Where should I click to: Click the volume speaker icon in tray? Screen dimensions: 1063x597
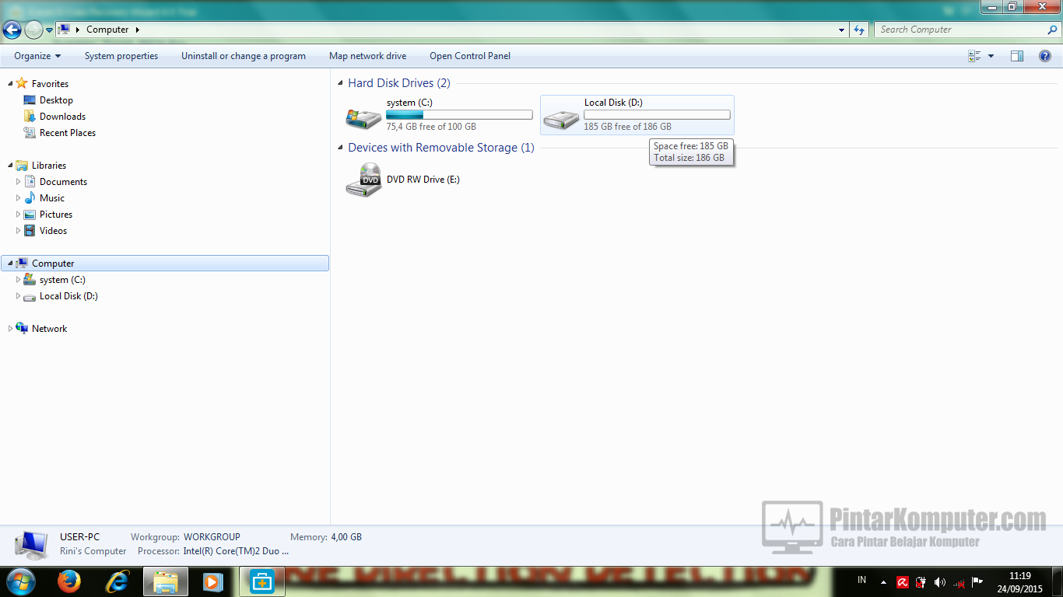[939, 581]
